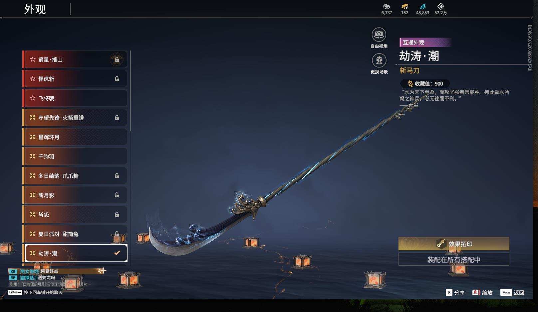Select the 飞将戟 weapon skin
538x312 pixels.
tap(75, 98)
